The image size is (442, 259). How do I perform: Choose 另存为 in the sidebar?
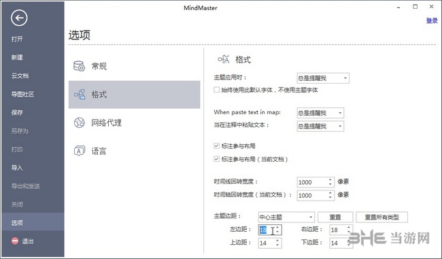point(20,131)
